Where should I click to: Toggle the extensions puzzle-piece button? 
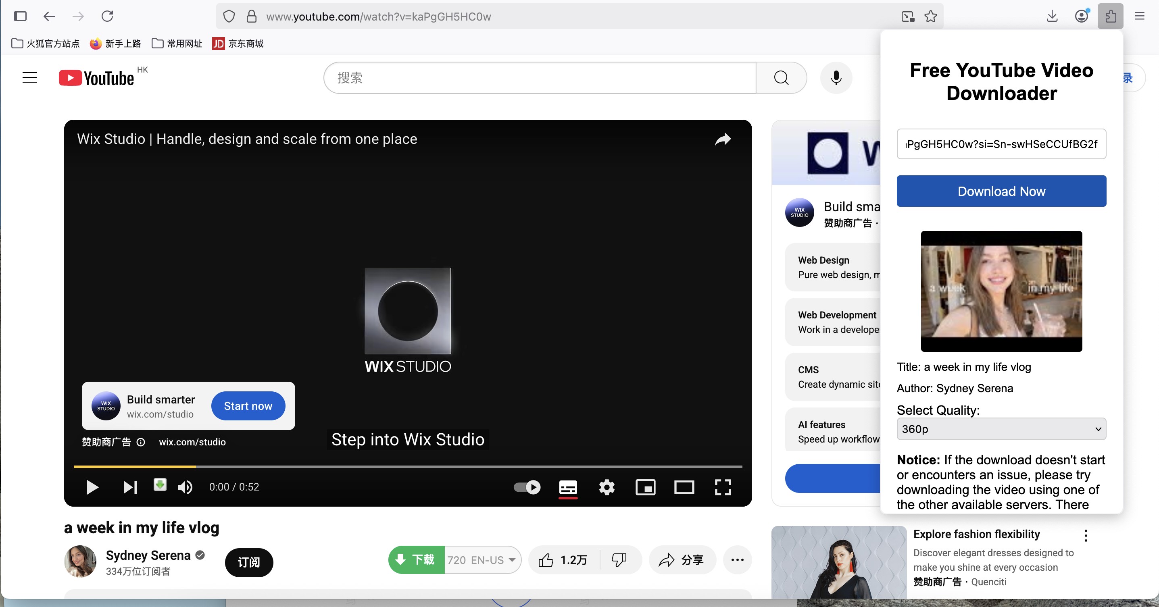[x=1111, y=17]
